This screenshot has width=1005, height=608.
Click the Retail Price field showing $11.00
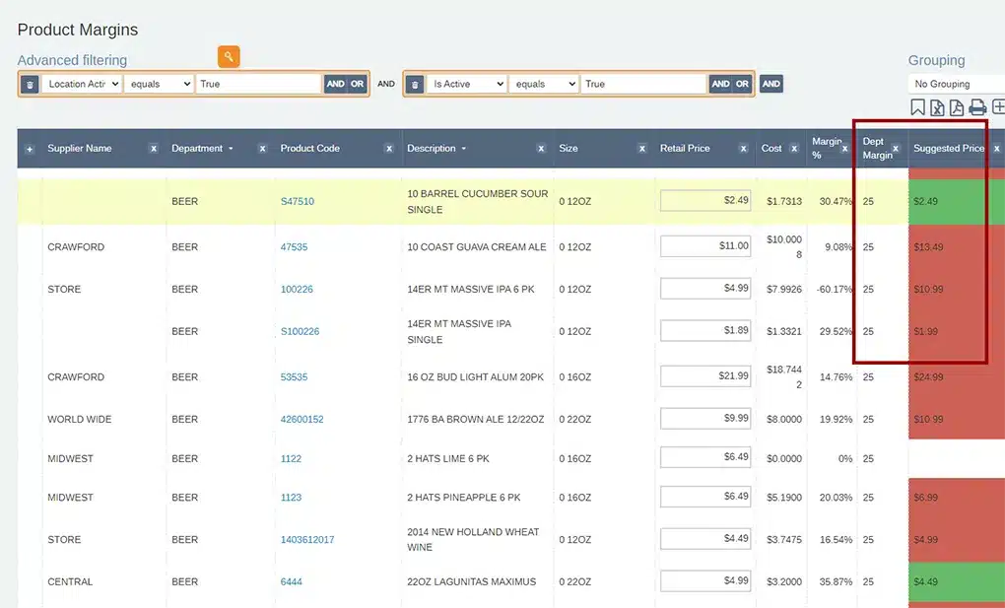pyautogui.click(x=705, y=246)
